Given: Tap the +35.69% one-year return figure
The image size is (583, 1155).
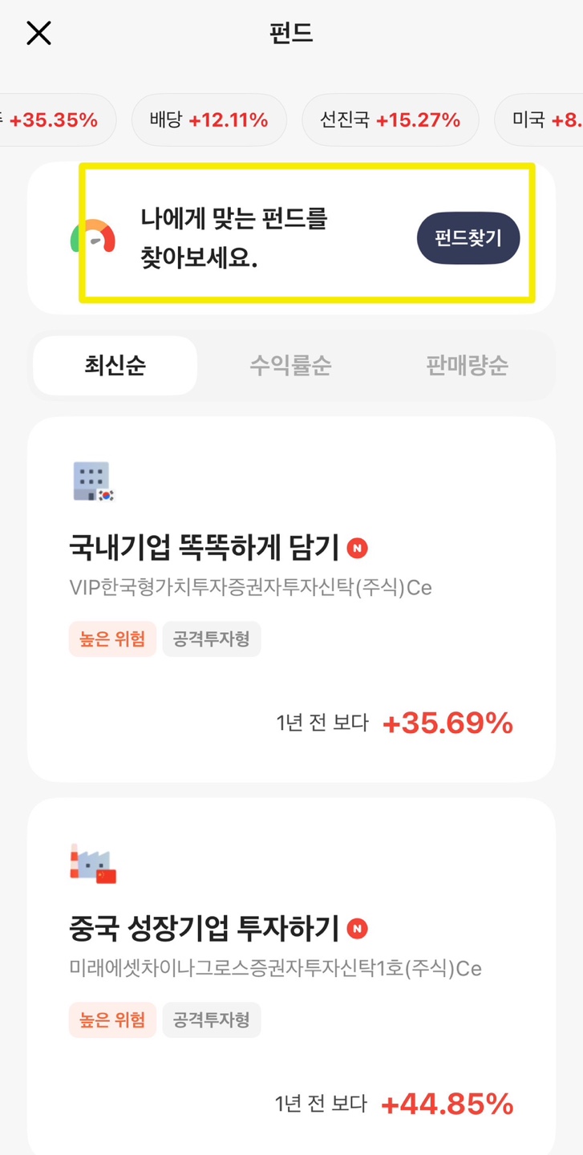Looking at the screenshot, I should click(x=447, y=723).
